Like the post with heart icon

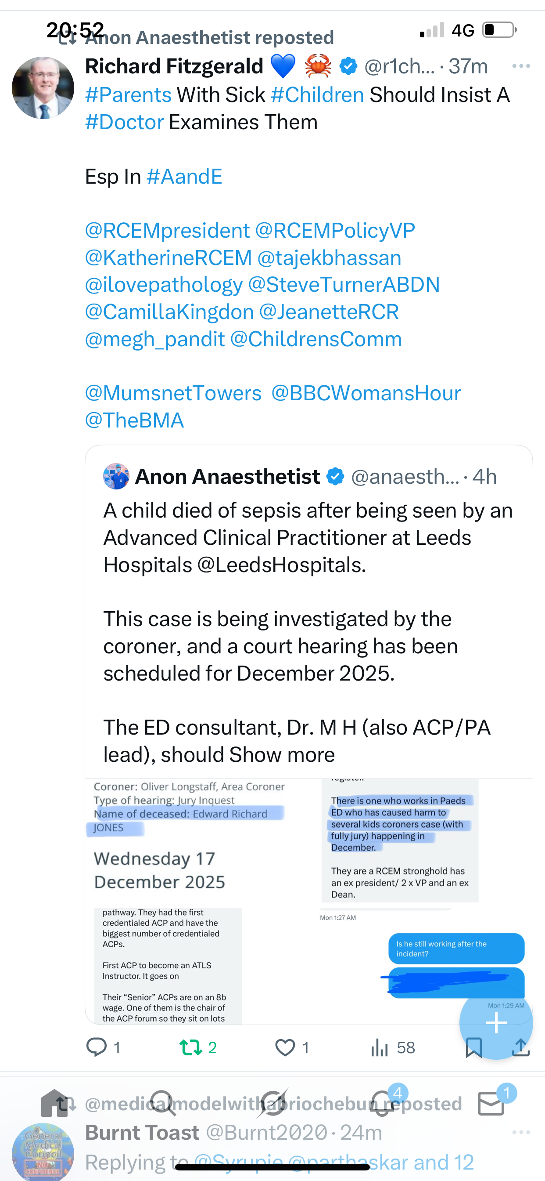click(285, 1047)
